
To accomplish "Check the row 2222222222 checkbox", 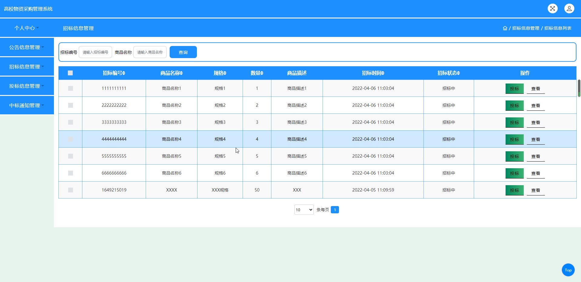I will point(71,105).
